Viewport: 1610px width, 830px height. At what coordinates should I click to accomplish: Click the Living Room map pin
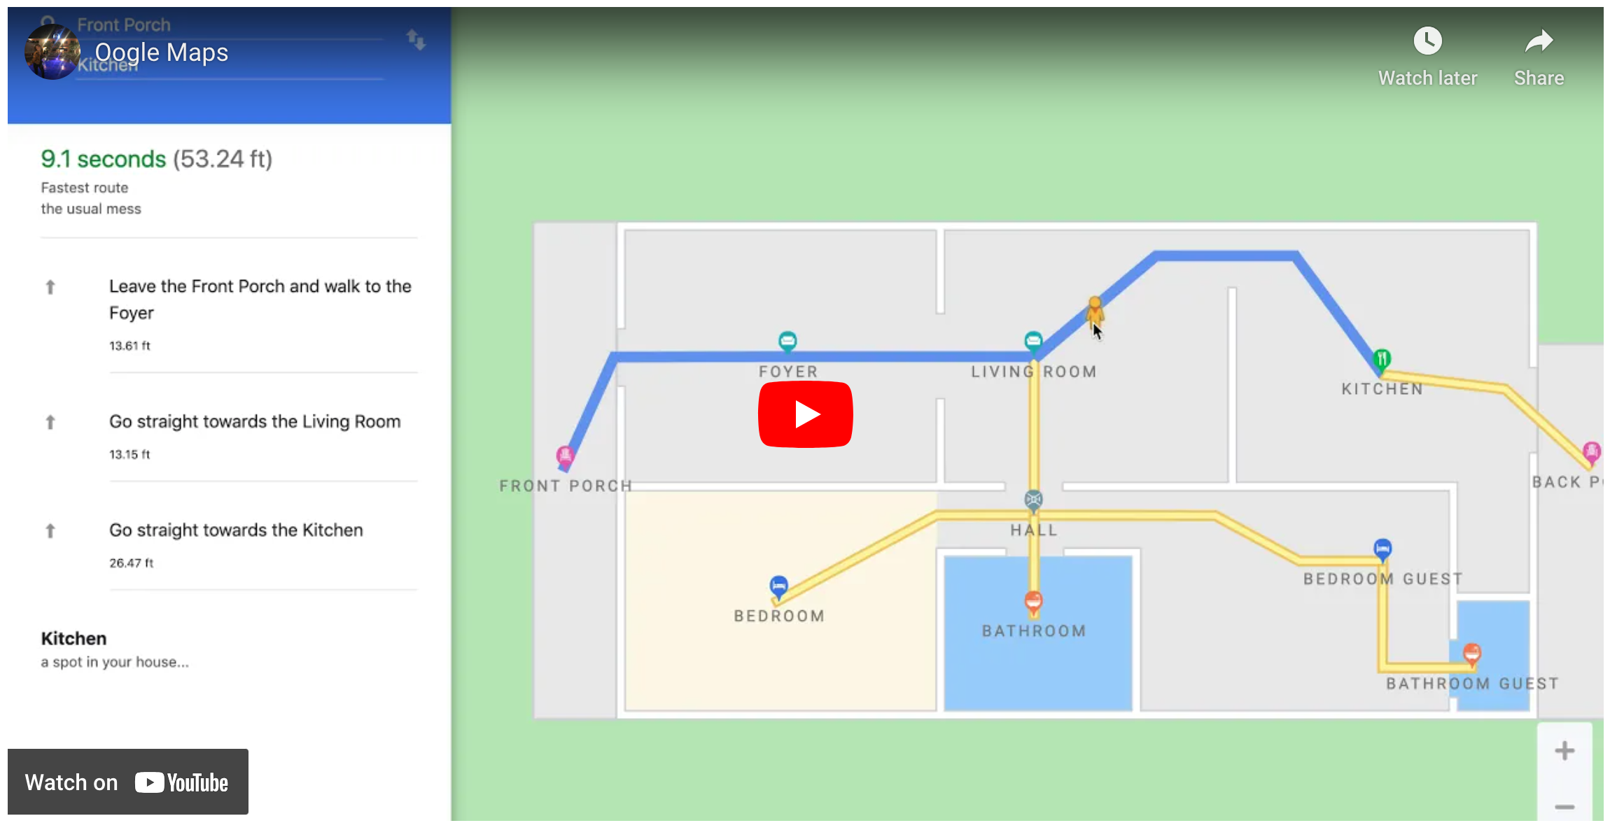1033,341
